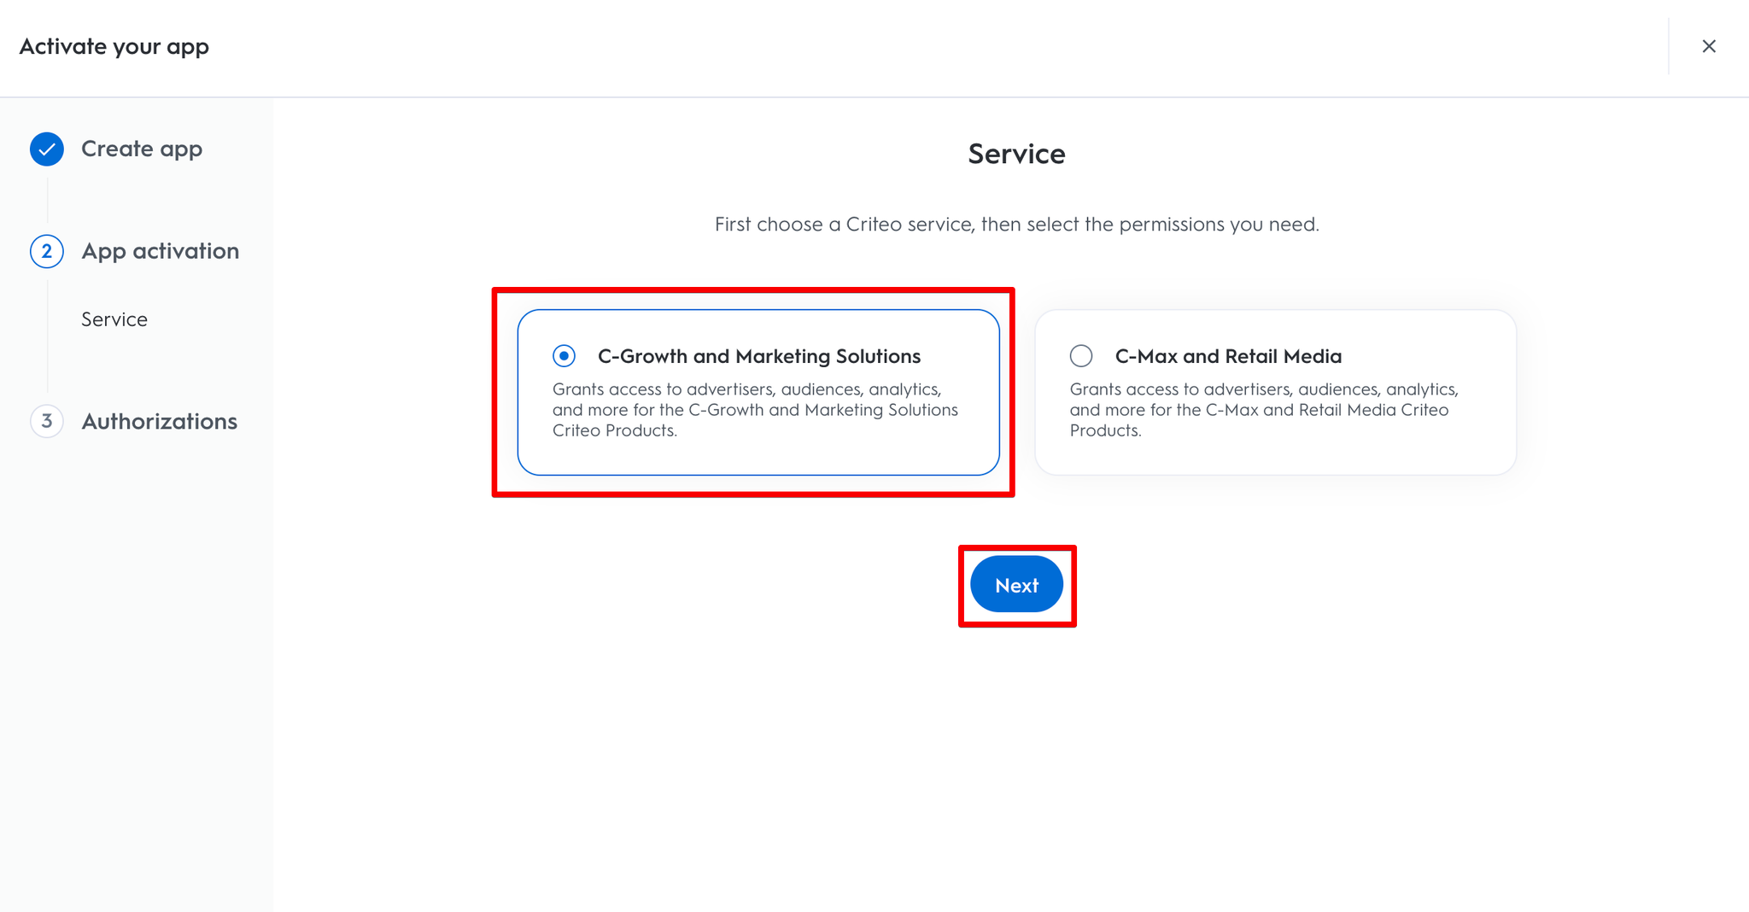
Task: Click the step 3 circle icon
Action: pyautogui.click(x=47, y=421)
